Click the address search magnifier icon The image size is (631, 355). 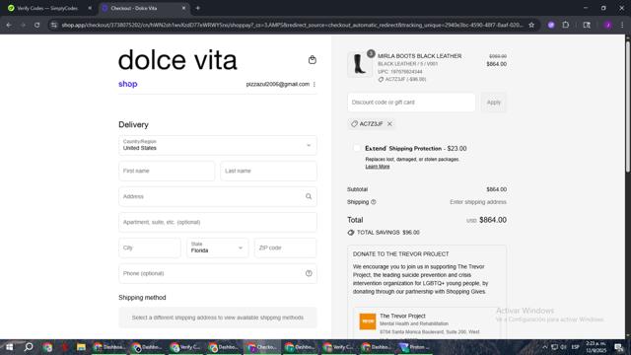(x=309, y=196)
